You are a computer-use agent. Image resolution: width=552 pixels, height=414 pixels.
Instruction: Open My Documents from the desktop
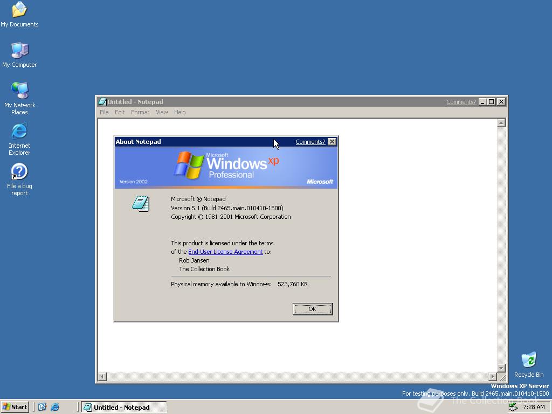19,11
